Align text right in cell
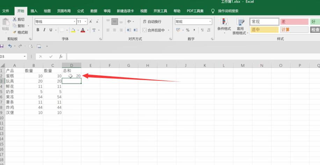The width and height of the screenshot is (320, 165). click(121, 30)
